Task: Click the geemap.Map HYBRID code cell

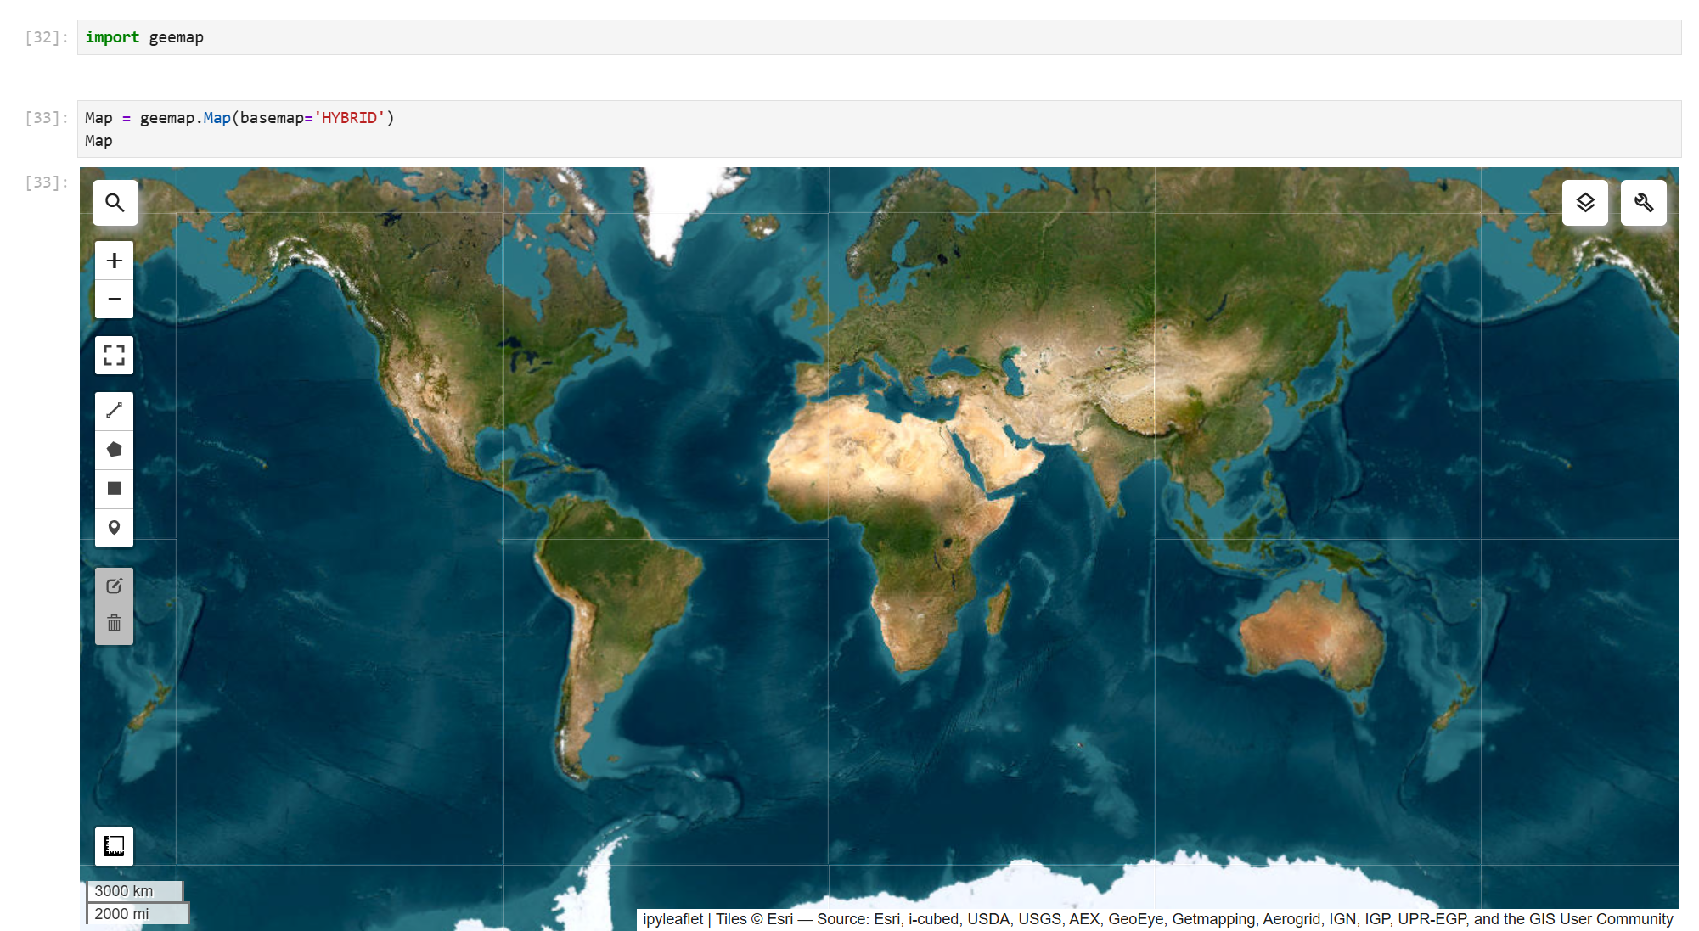Action: [879, 129]
